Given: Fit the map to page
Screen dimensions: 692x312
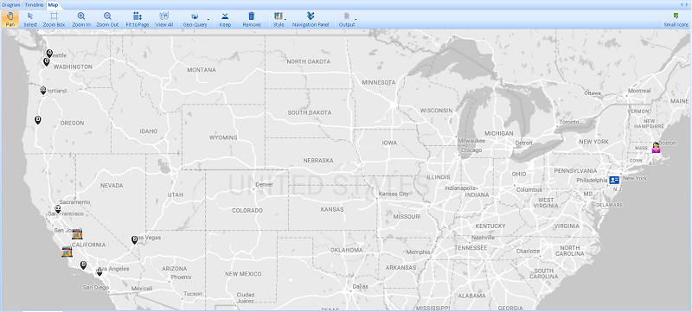Looking at the screenshot, I should point(138,19).
